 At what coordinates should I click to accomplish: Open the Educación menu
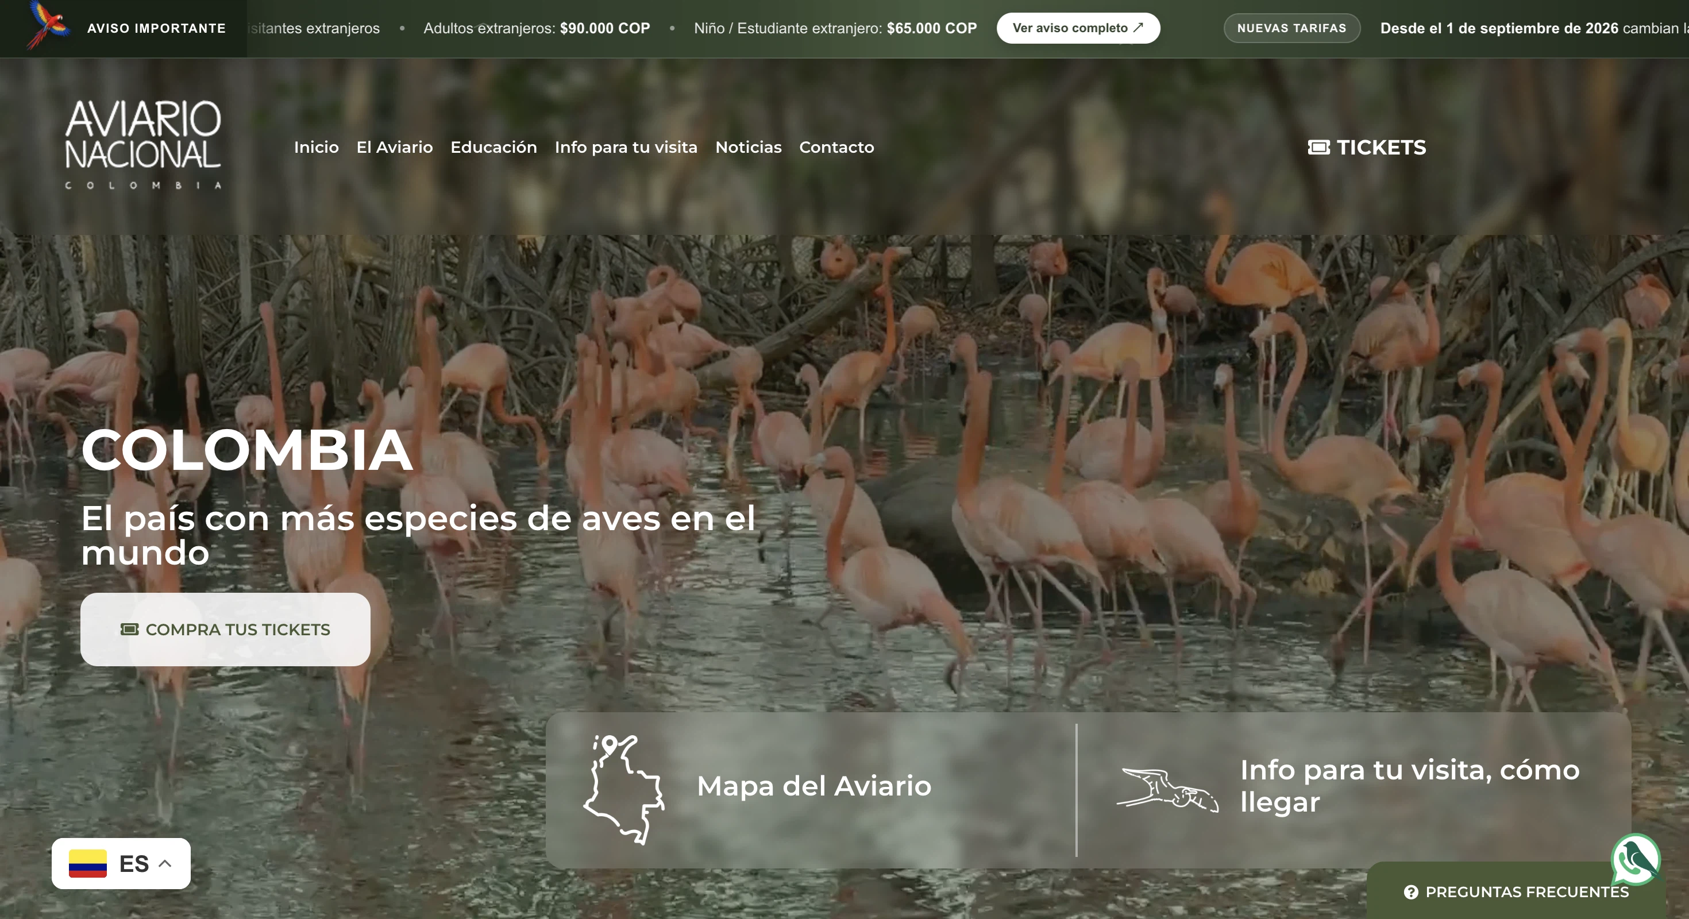(493, 148)
